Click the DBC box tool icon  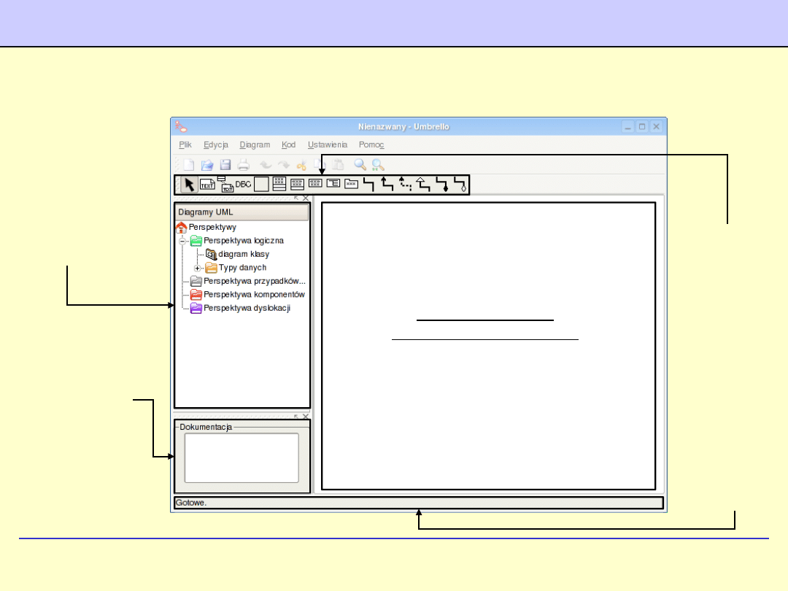pyautogui.click(x=243, y=185)
